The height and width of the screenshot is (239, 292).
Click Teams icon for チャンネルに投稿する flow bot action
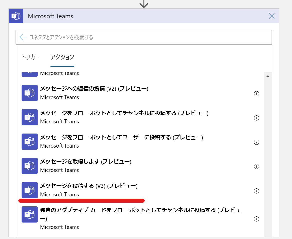coord(30,117)
